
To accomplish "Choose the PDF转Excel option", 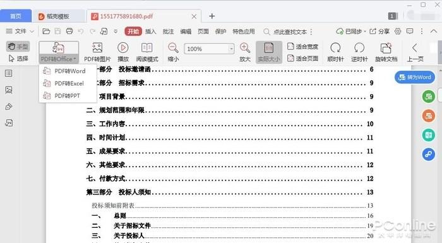I will click(x=68, y=83).
